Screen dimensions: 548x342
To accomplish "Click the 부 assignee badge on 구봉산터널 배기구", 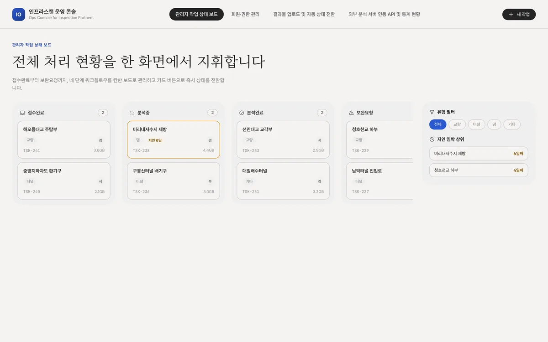I will 210,181.
